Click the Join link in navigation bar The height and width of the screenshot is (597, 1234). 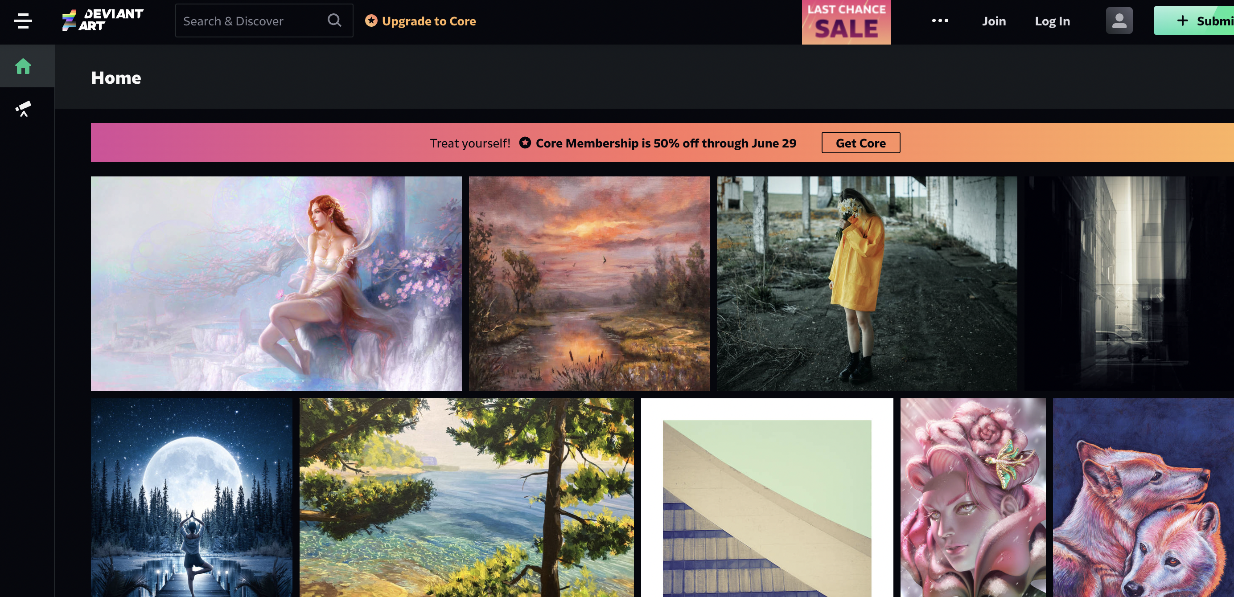(994, 20)
